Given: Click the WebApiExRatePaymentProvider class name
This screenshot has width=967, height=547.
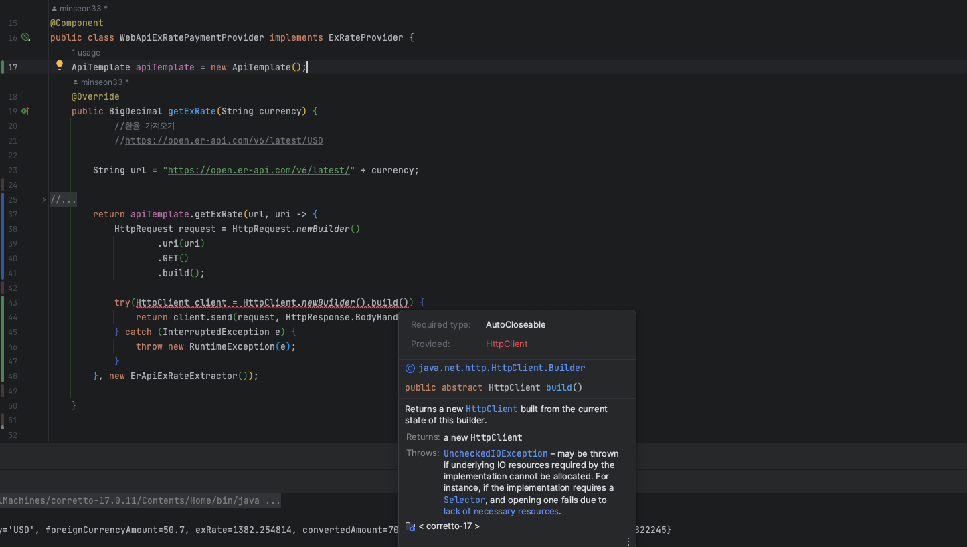Looking at the screenshot, I should (192, 38).
